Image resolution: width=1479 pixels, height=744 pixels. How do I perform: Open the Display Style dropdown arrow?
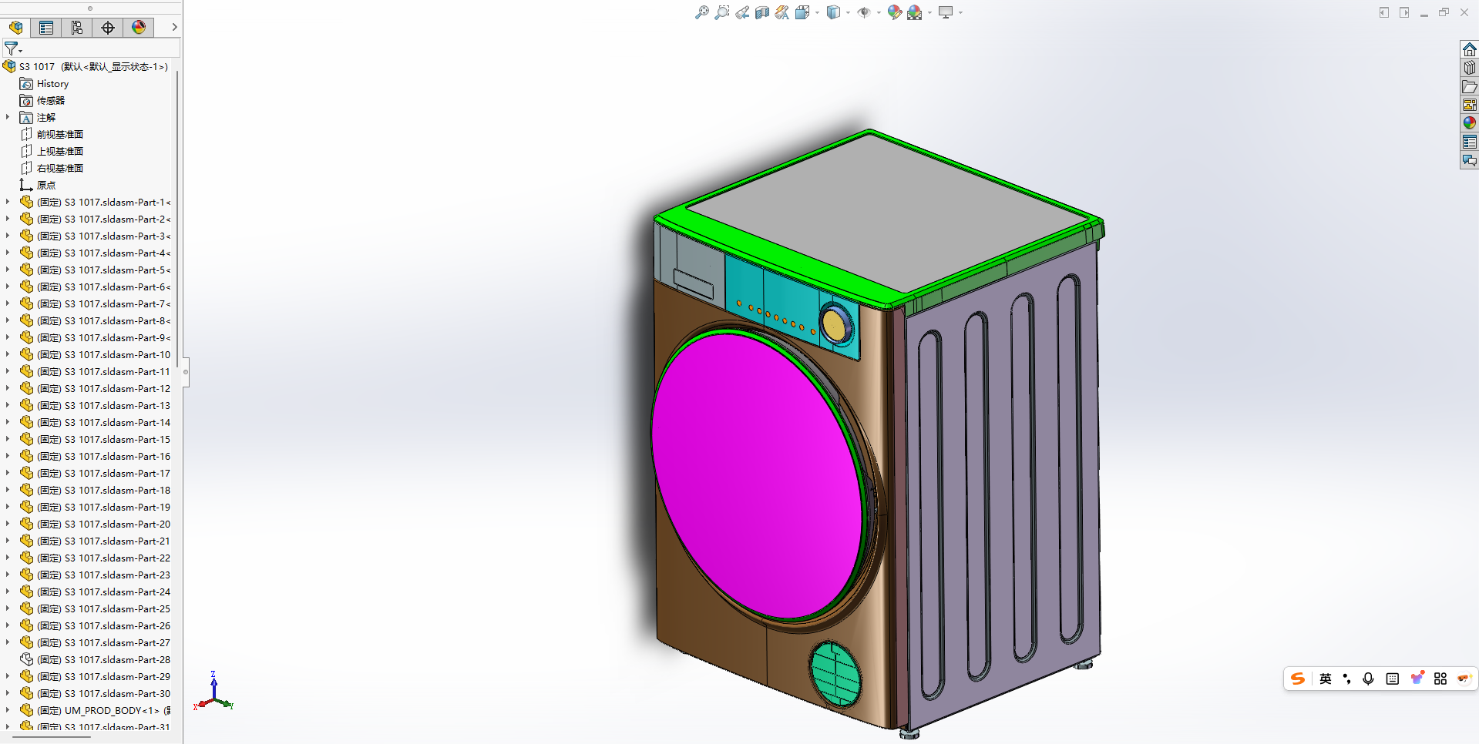[x=848, y=13]
